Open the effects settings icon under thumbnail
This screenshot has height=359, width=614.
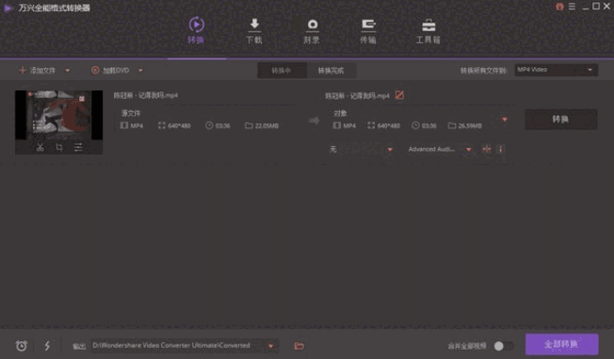tap(78, 148)
